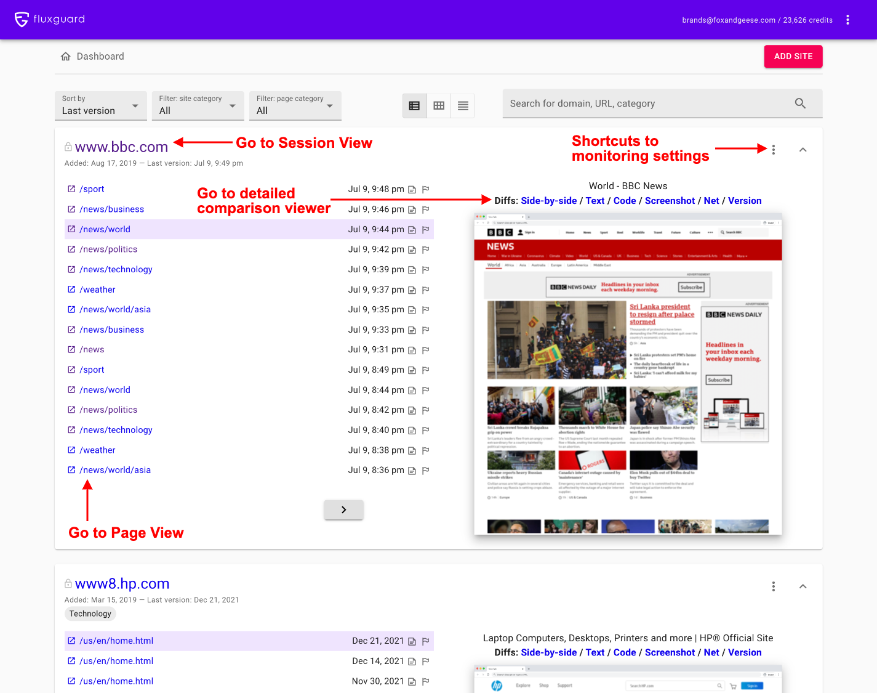This screenshot has width=877, height=693.
Task: Open www.bbc.com session view link
Action: tap(121, 147)
